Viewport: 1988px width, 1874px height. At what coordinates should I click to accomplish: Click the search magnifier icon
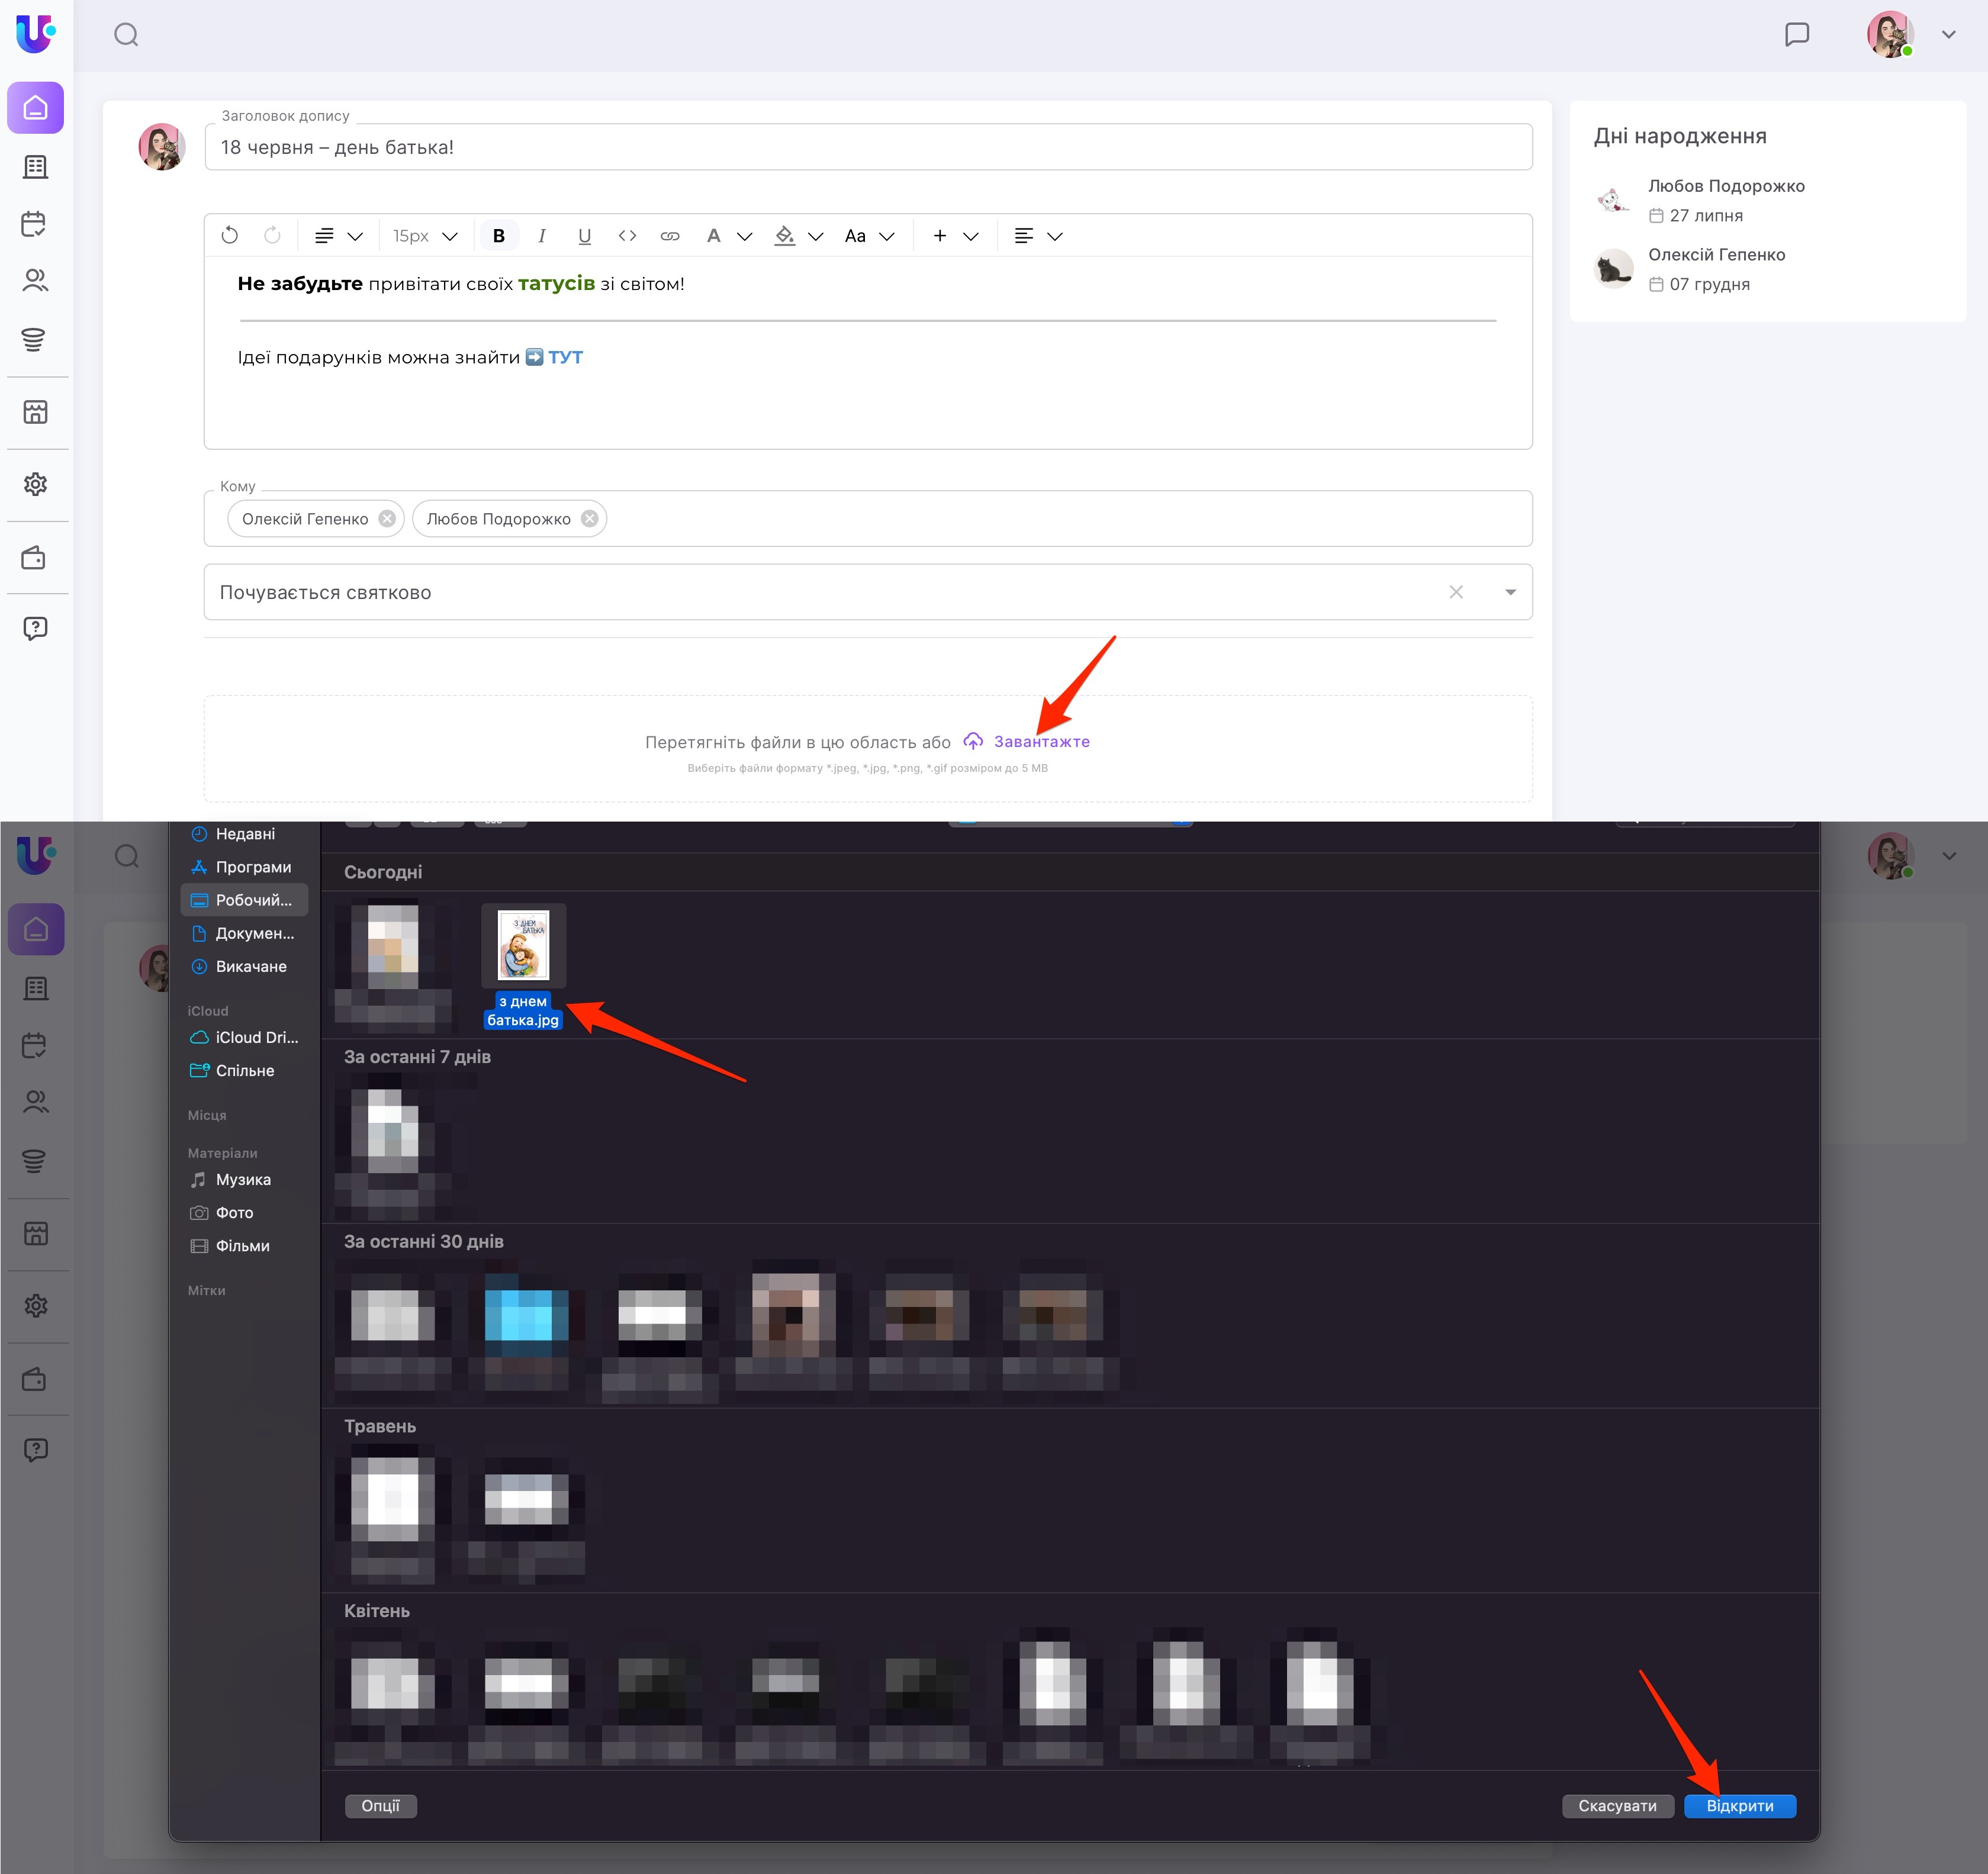(126, 35)
